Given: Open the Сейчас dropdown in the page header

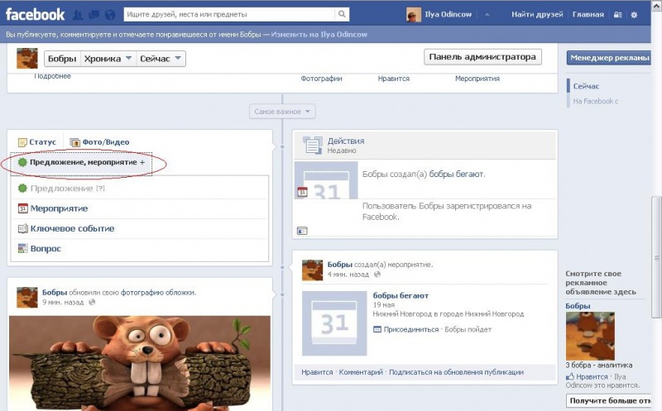Looking at the screenshot, I should coord(161,59).
